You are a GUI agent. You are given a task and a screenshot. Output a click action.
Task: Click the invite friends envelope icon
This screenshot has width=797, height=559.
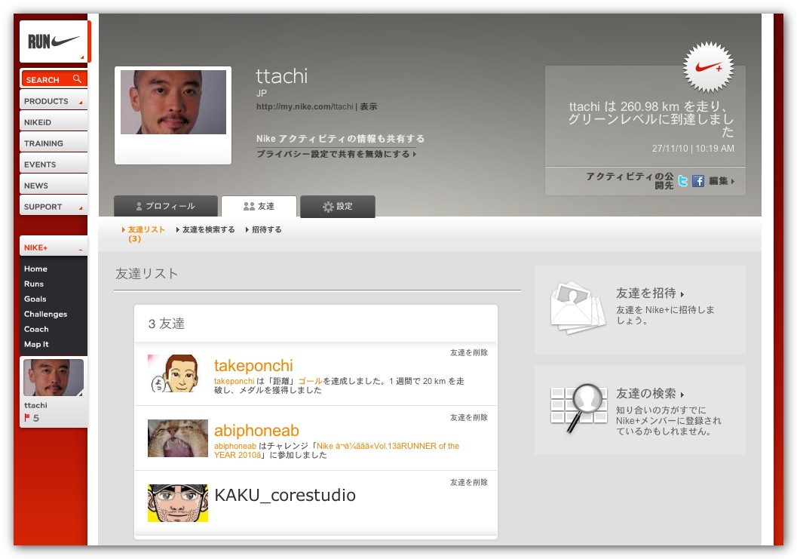point(578,308)
